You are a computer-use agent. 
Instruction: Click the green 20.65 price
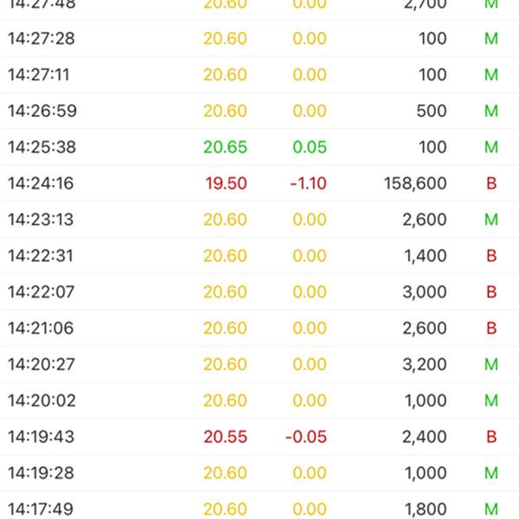(225, 147)
